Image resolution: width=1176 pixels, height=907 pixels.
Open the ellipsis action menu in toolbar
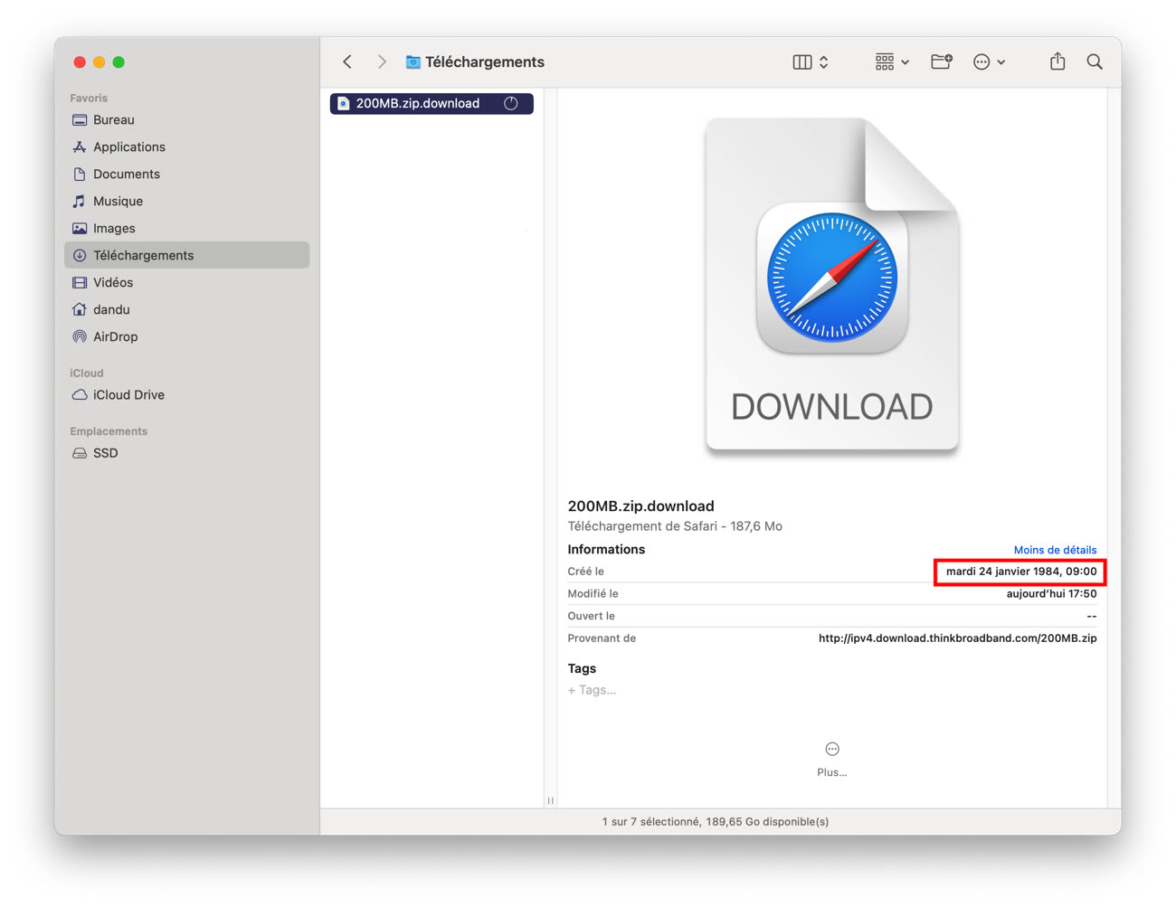coord(989,61)
